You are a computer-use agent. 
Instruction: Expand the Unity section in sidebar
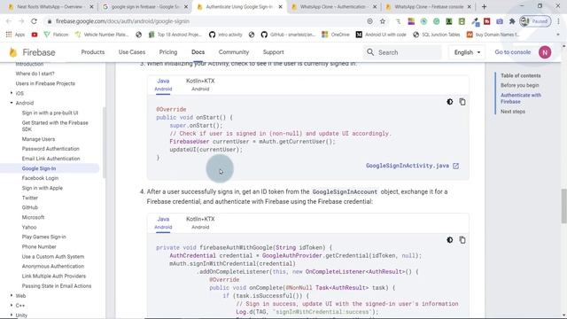pos(12,315)
